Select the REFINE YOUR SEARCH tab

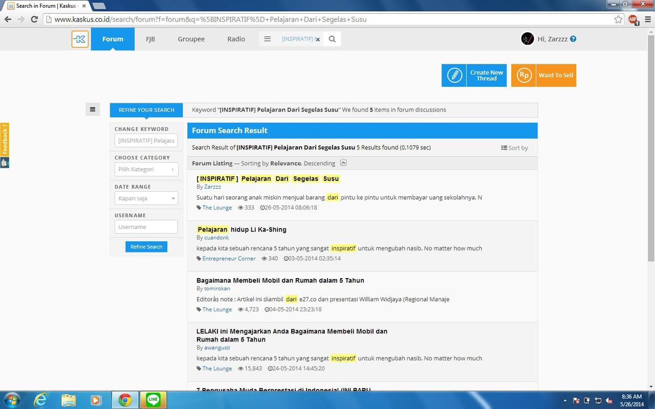(x=146, y=110)
